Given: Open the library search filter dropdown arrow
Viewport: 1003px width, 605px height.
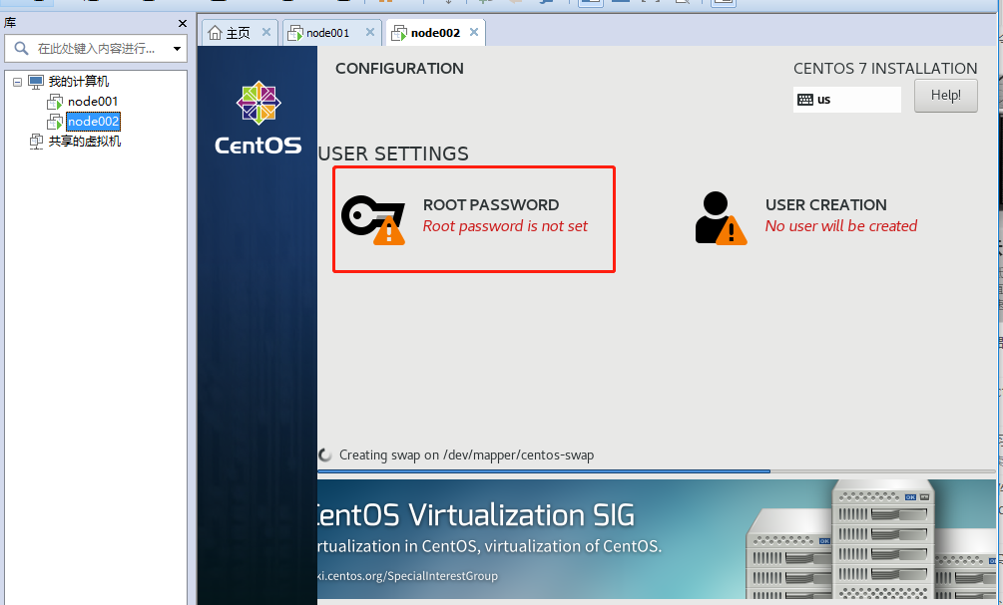Looking at the screenshot, I should pyautogui.click(x=178, y=48).
